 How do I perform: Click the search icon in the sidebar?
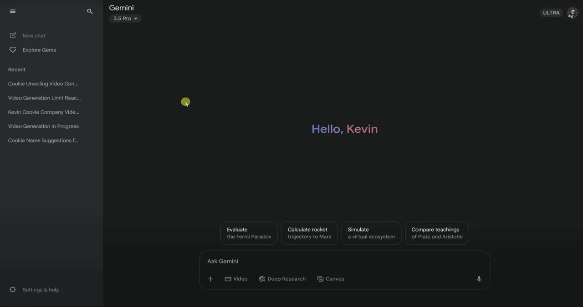pos(90,11)
